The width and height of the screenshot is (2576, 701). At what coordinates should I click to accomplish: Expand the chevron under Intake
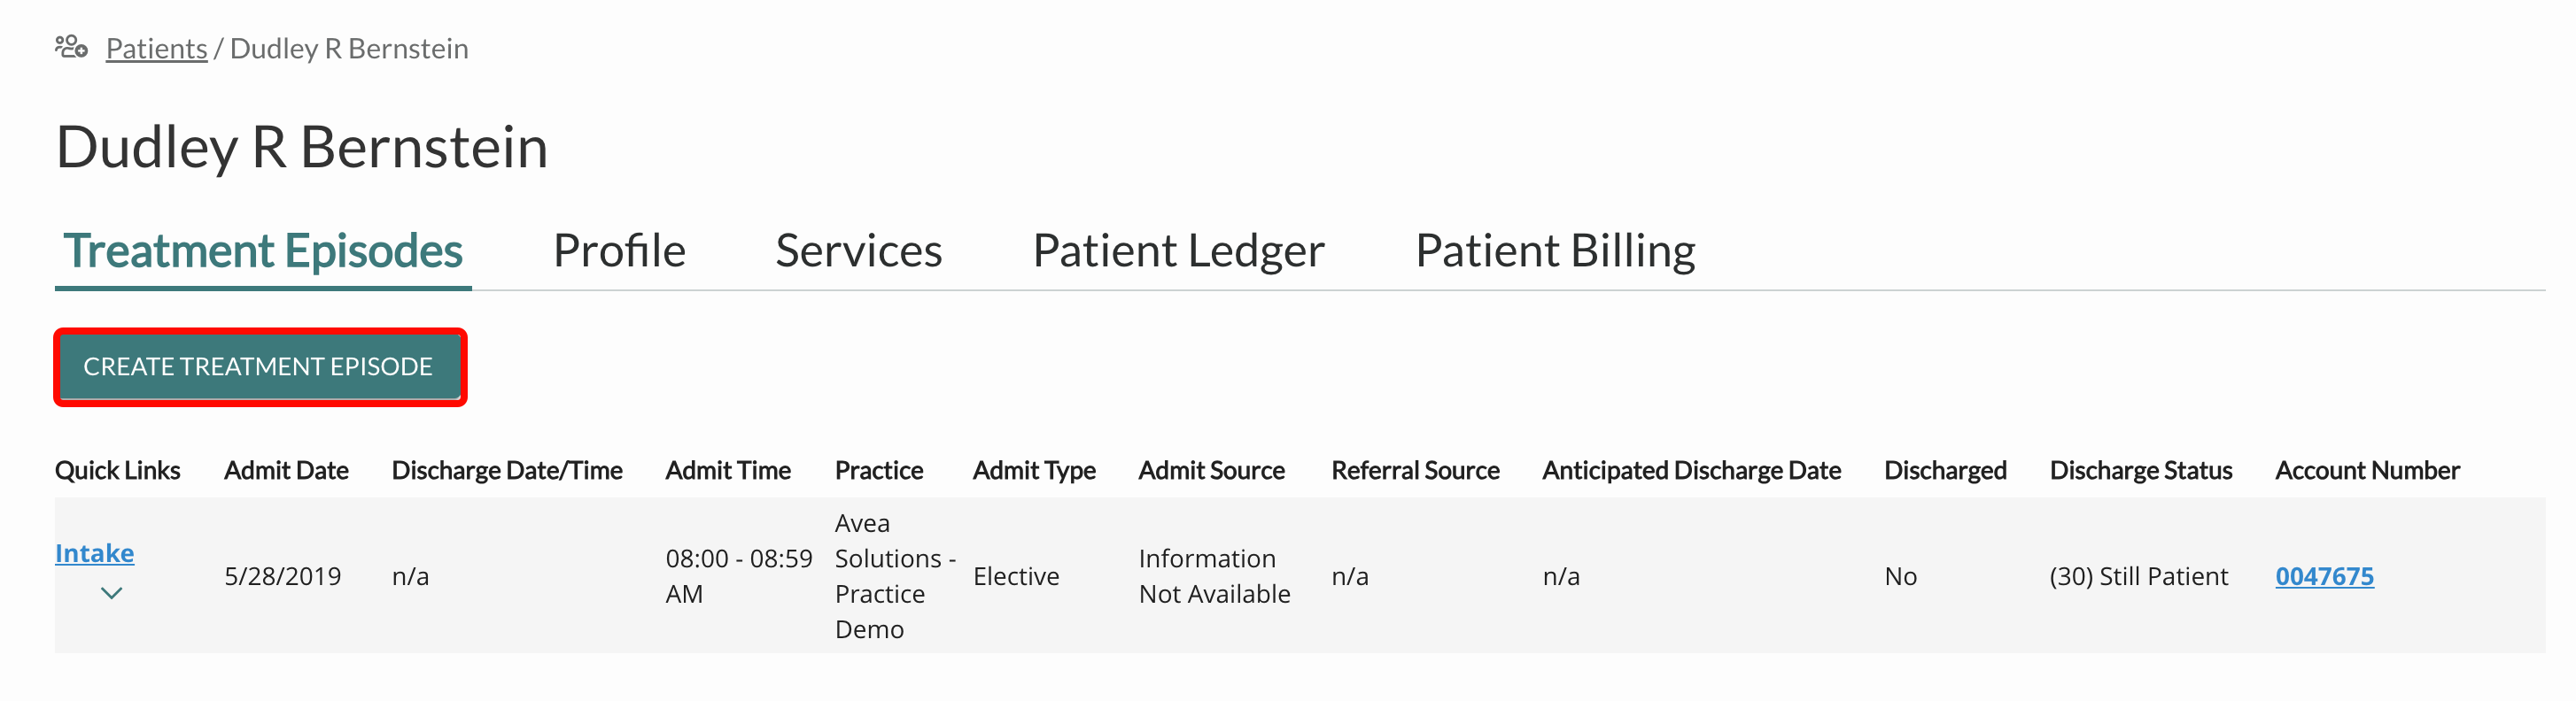point(111,593)
